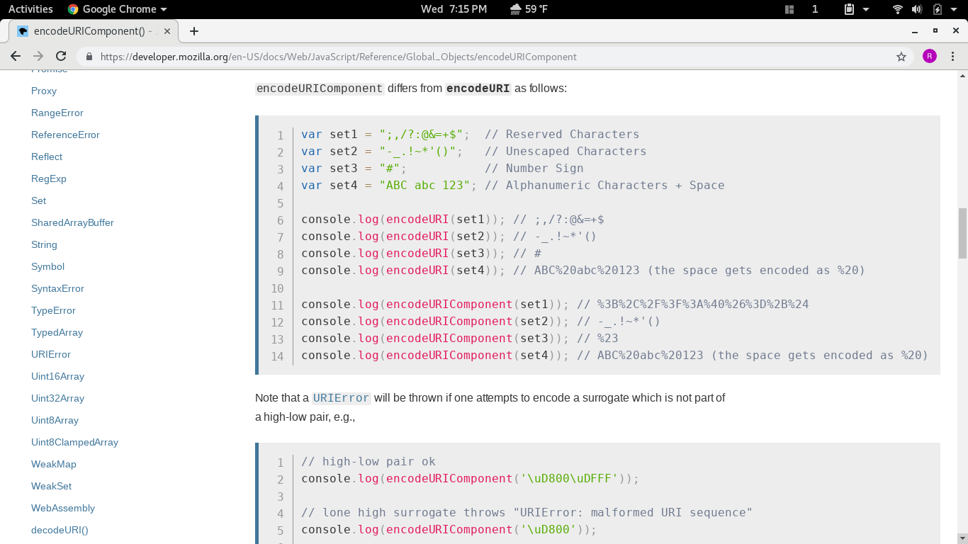The height and width of the screenshot is (544, 968).
Task: Open Chrome's three-dot menu
Action: pyautogui.click(x=953, y=57)
